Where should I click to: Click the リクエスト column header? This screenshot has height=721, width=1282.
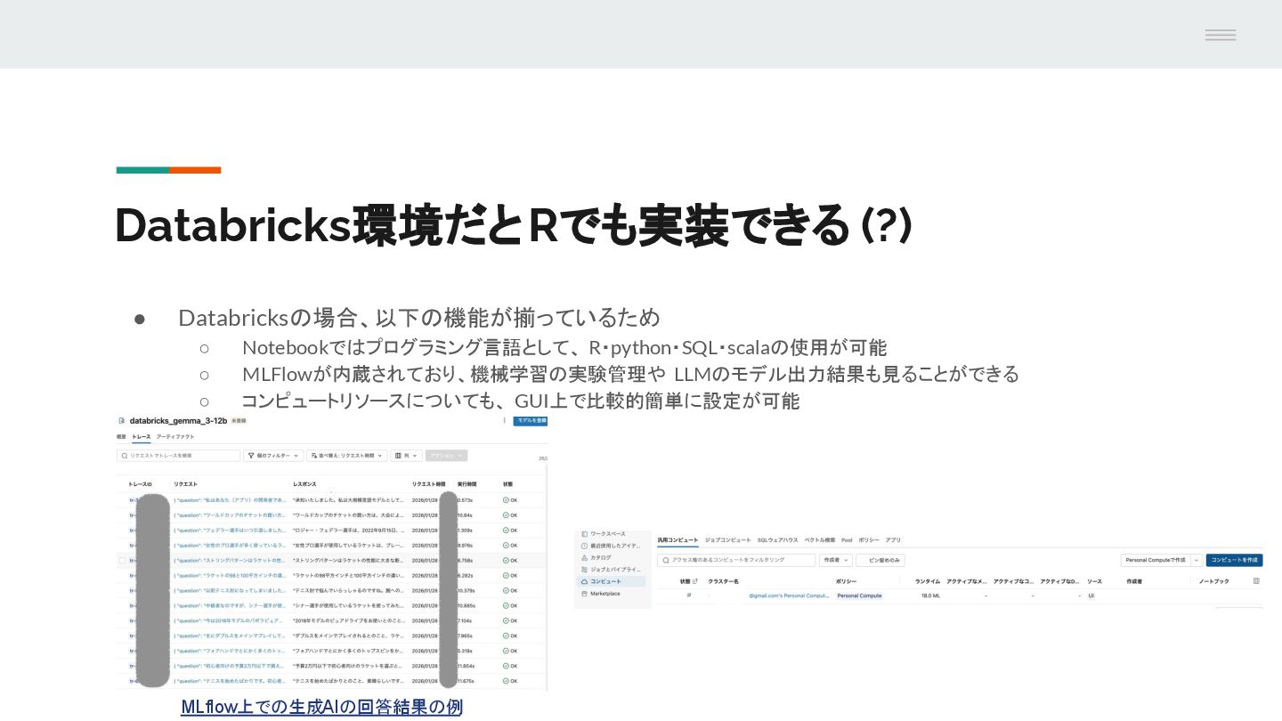coord(185,484)
